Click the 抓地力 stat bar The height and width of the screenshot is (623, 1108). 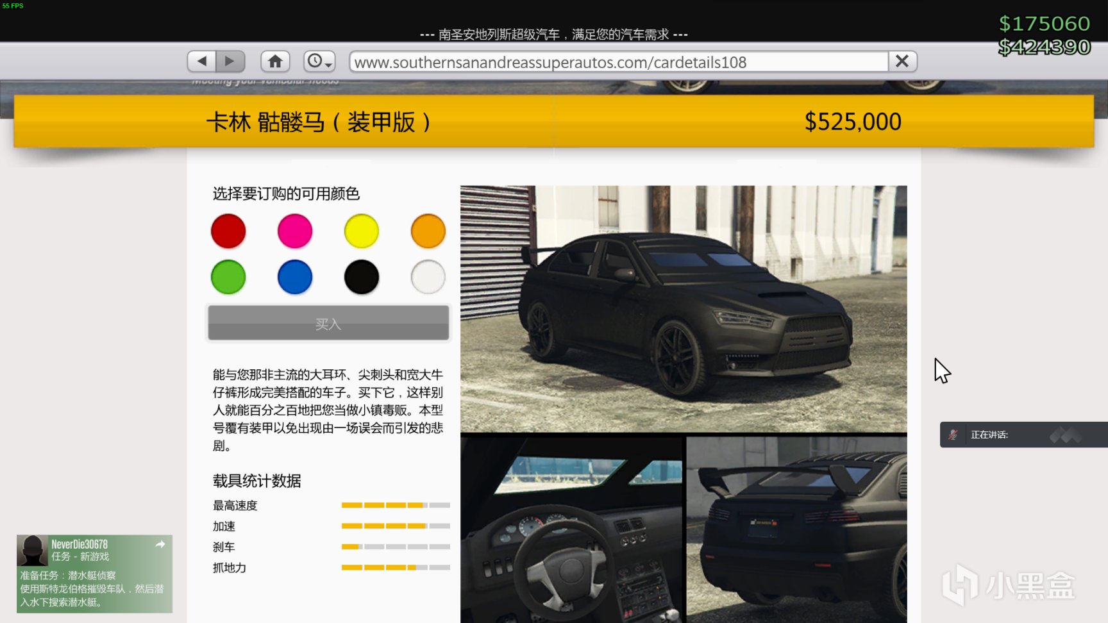396,567
